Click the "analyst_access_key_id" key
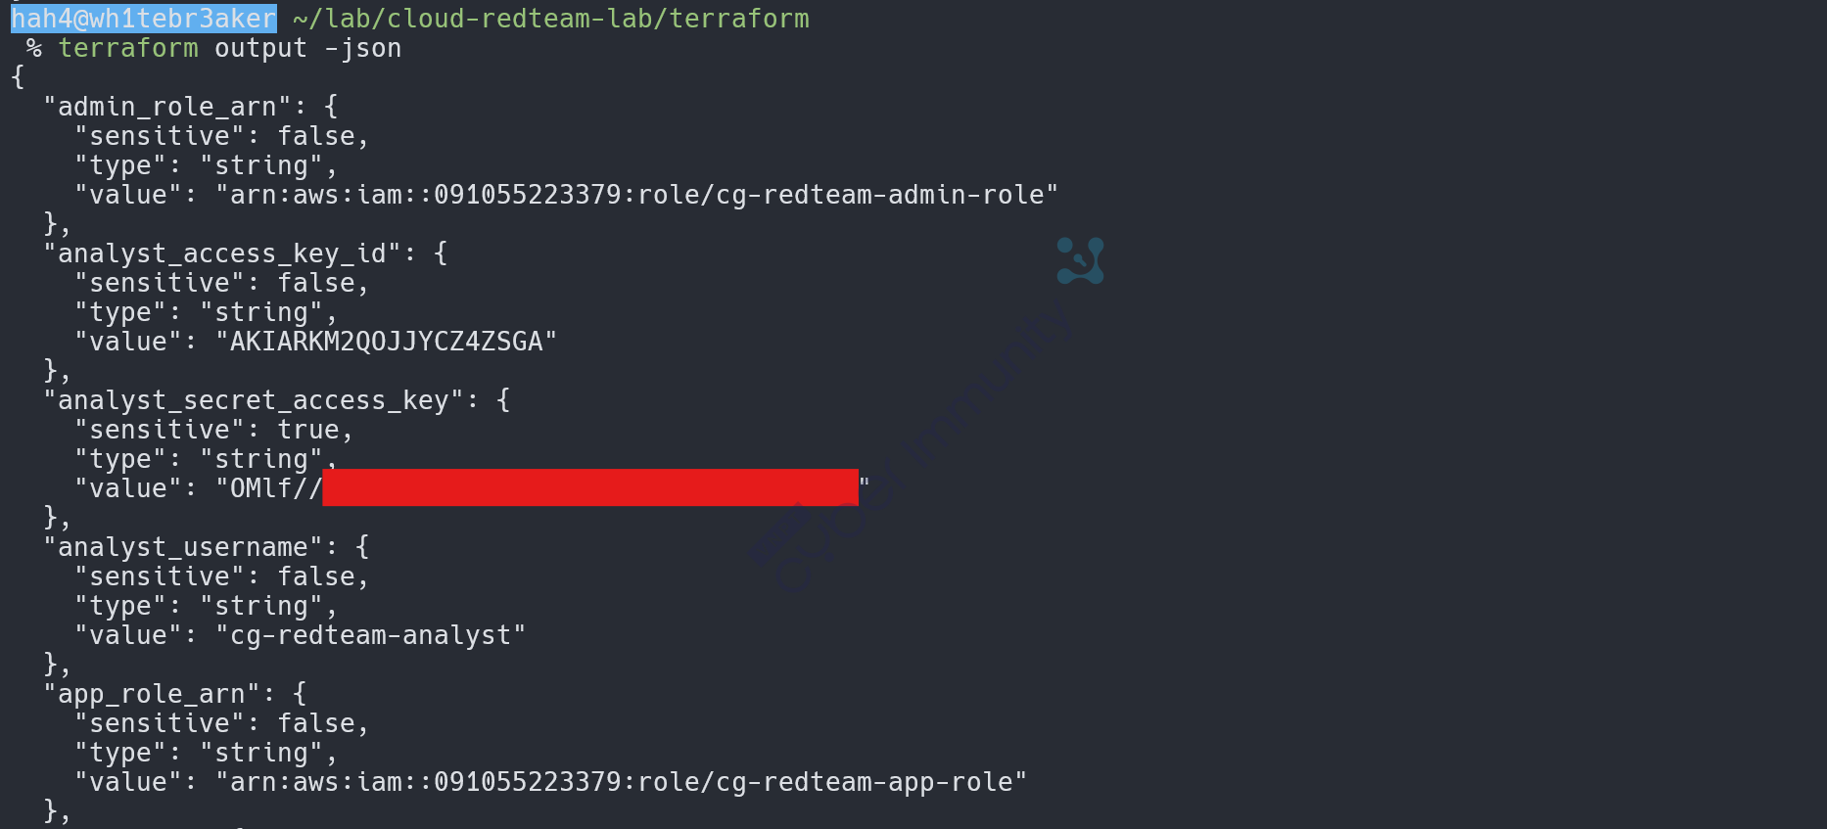The width and height of the screenshot is (1827, 829). [x=222, y=253]
